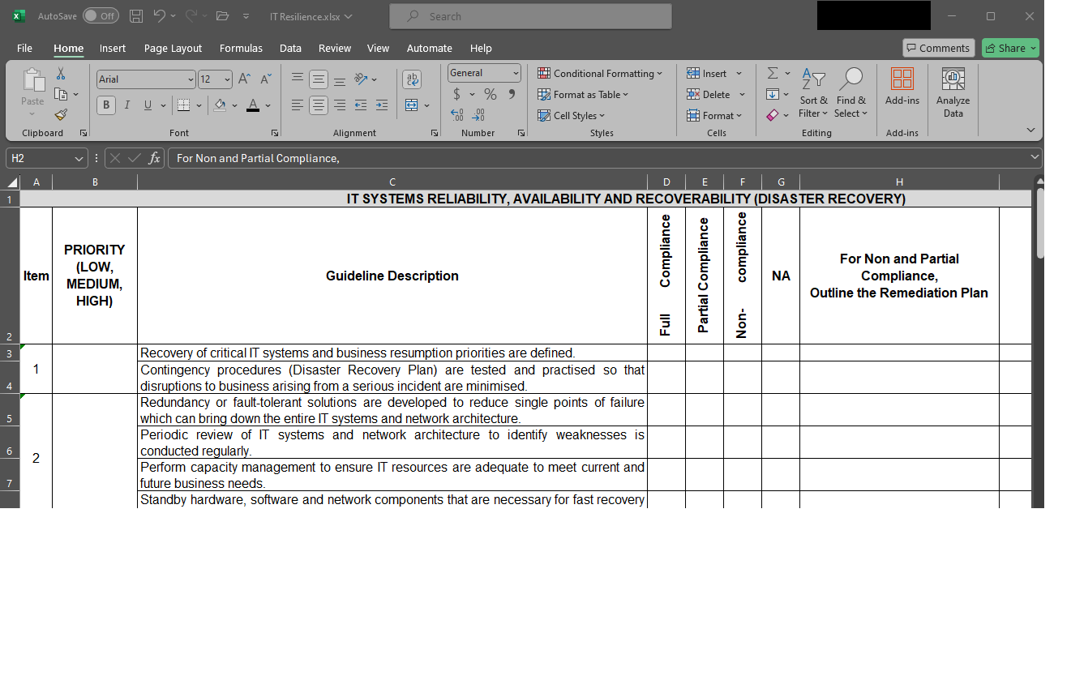The width and height of the screenshot is (1071, 680).
Task: Toggle Middle Align button
Action: coord(319,79)
